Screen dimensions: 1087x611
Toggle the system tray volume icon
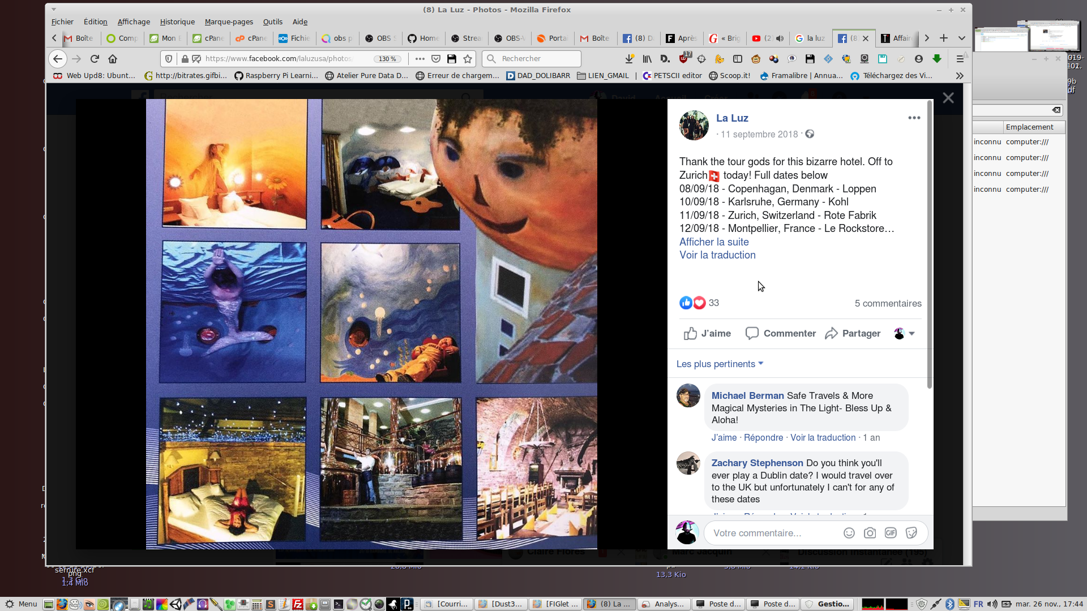pyautogui.click(x=992, y=604)
